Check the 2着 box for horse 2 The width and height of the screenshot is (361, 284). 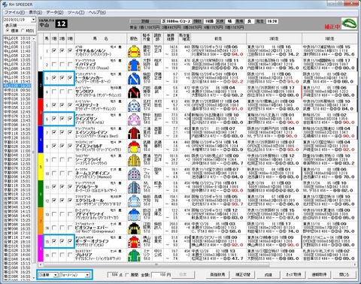click(62, 65)
